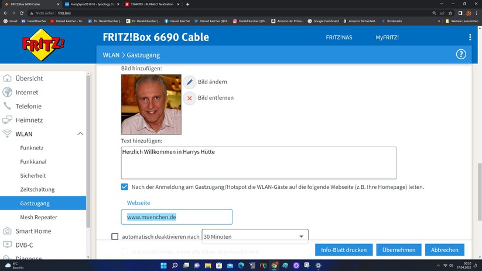Screen dimensions: 482x271
Task: Open the weather widget in taskbar
Action: click(15, 266)
